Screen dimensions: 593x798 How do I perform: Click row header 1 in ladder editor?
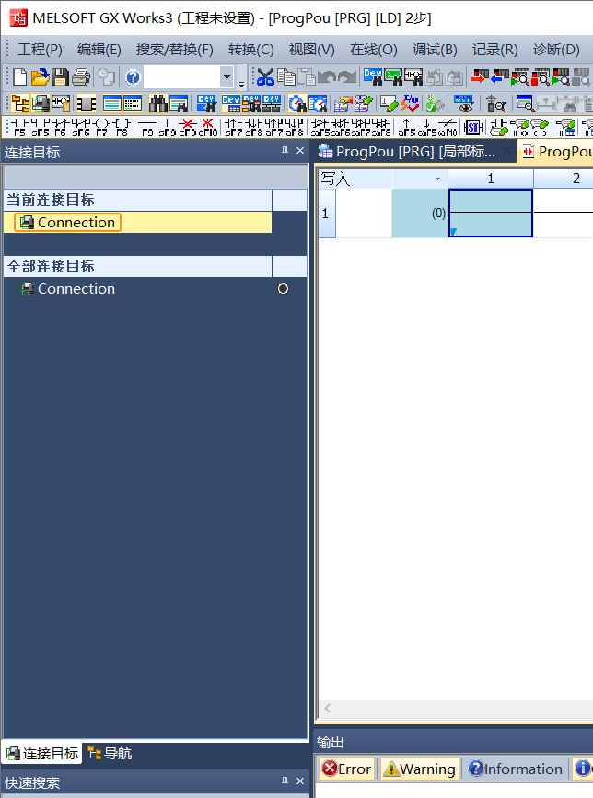(x=327, y=214)
